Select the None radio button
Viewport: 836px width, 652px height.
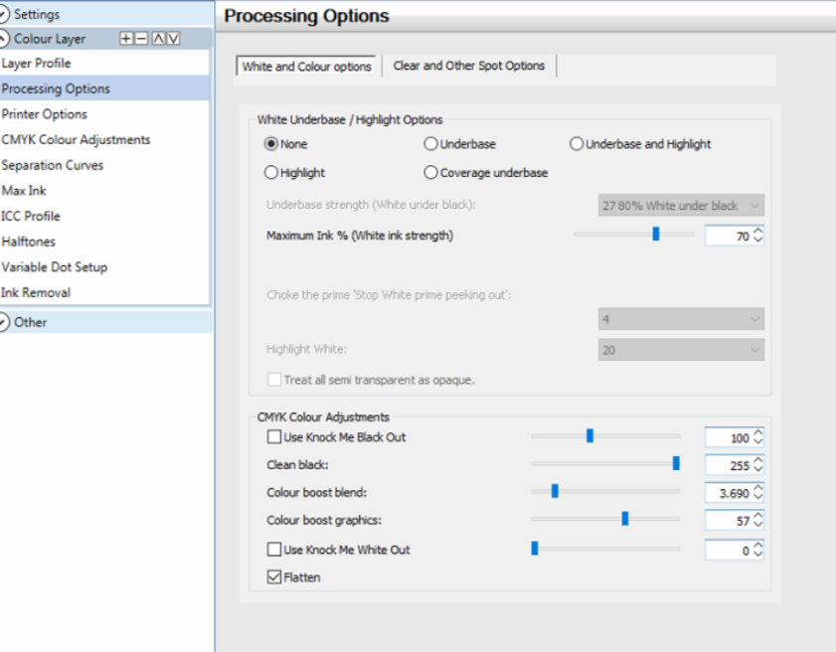click(271, 144)
